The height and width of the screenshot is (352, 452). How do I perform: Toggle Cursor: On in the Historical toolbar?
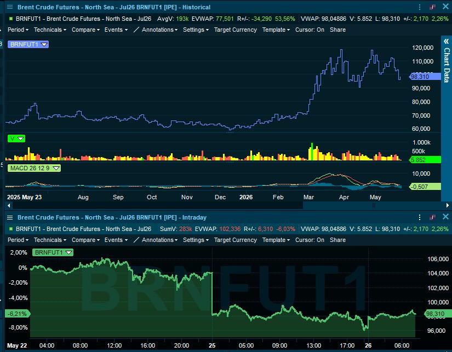(310, 30)
